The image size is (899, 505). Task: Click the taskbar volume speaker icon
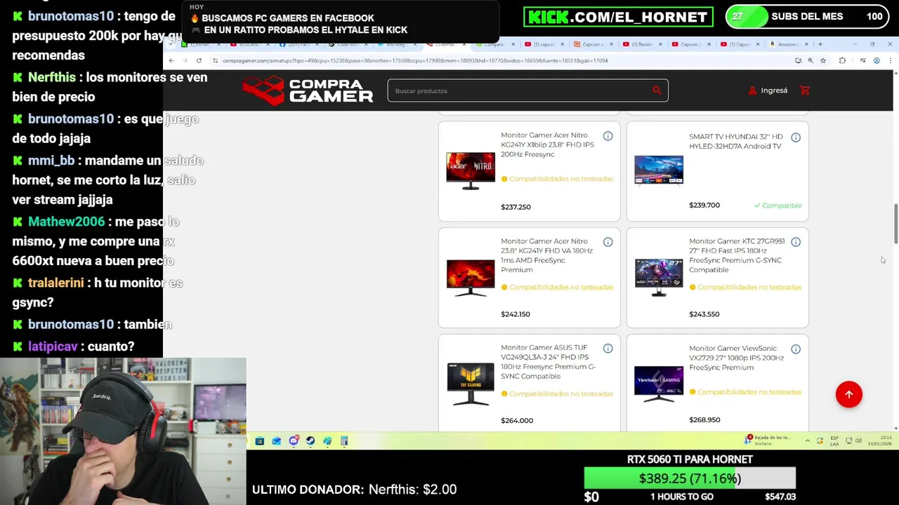859,441
